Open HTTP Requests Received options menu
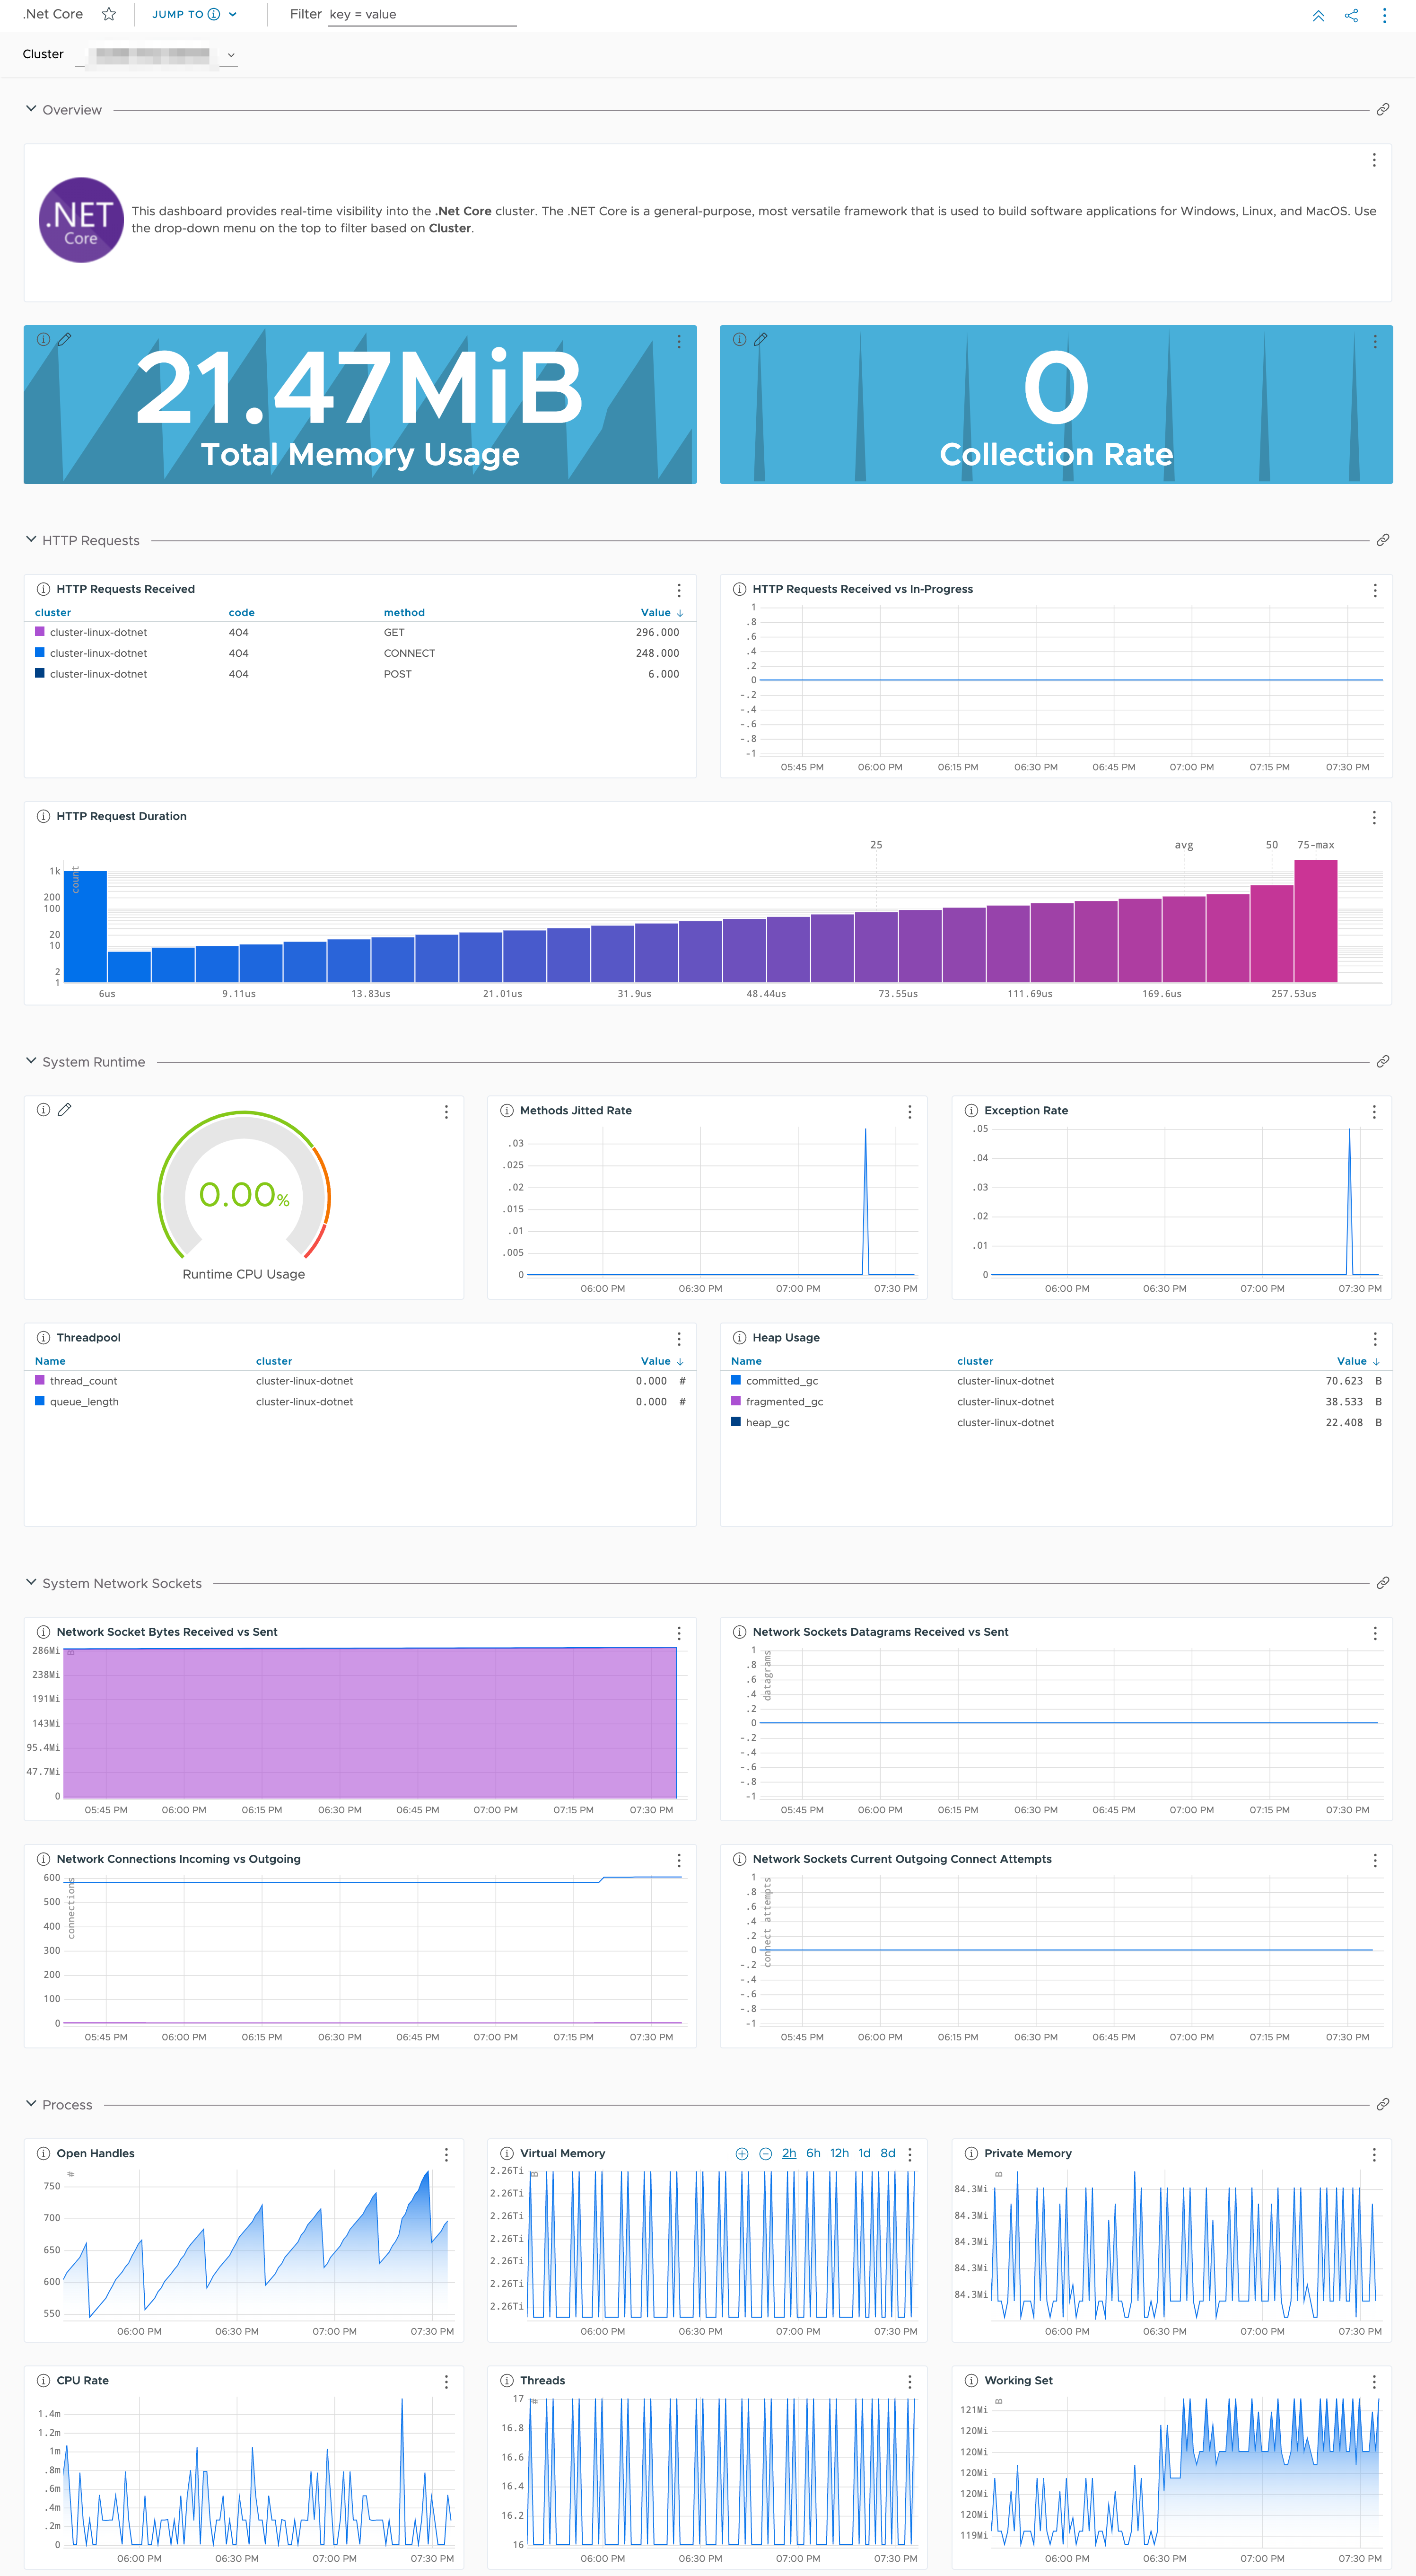The image size is (1416, 2576). 679,590
